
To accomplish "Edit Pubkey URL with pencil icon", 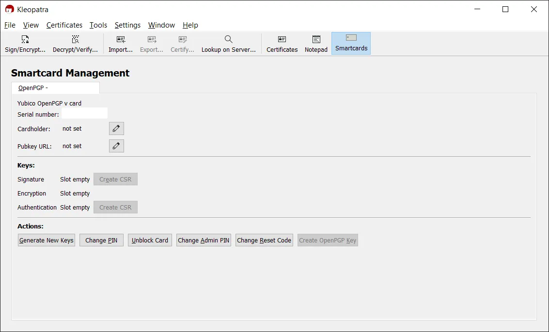I will pyautogui.click(x=116, y=146).
